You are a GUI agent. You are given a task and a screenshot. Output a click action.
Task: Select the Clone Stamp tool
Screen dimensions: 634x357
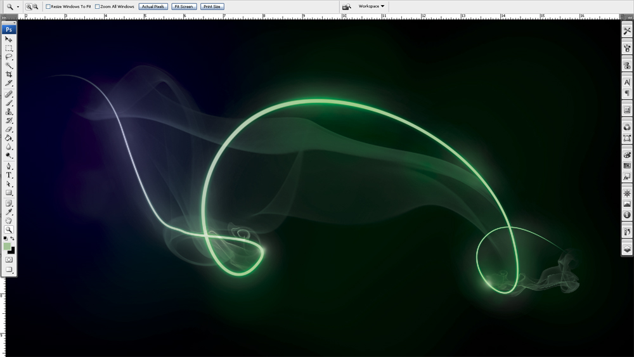[8, 112]
